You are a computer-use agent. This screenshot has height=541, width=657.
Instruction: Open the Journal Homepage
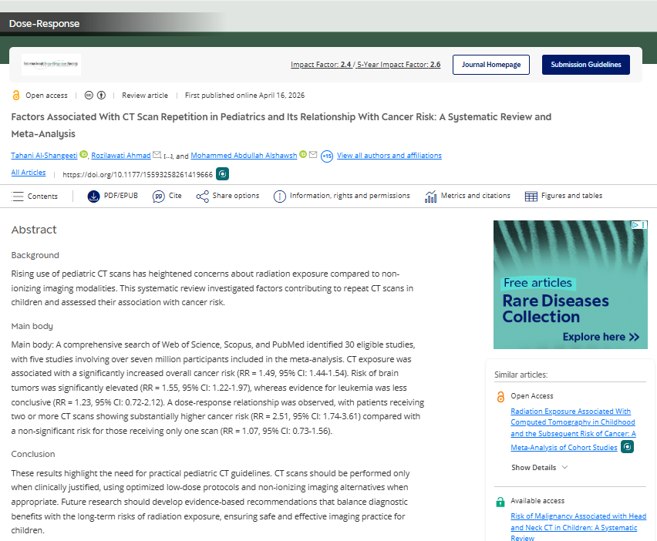coord(491,65)
